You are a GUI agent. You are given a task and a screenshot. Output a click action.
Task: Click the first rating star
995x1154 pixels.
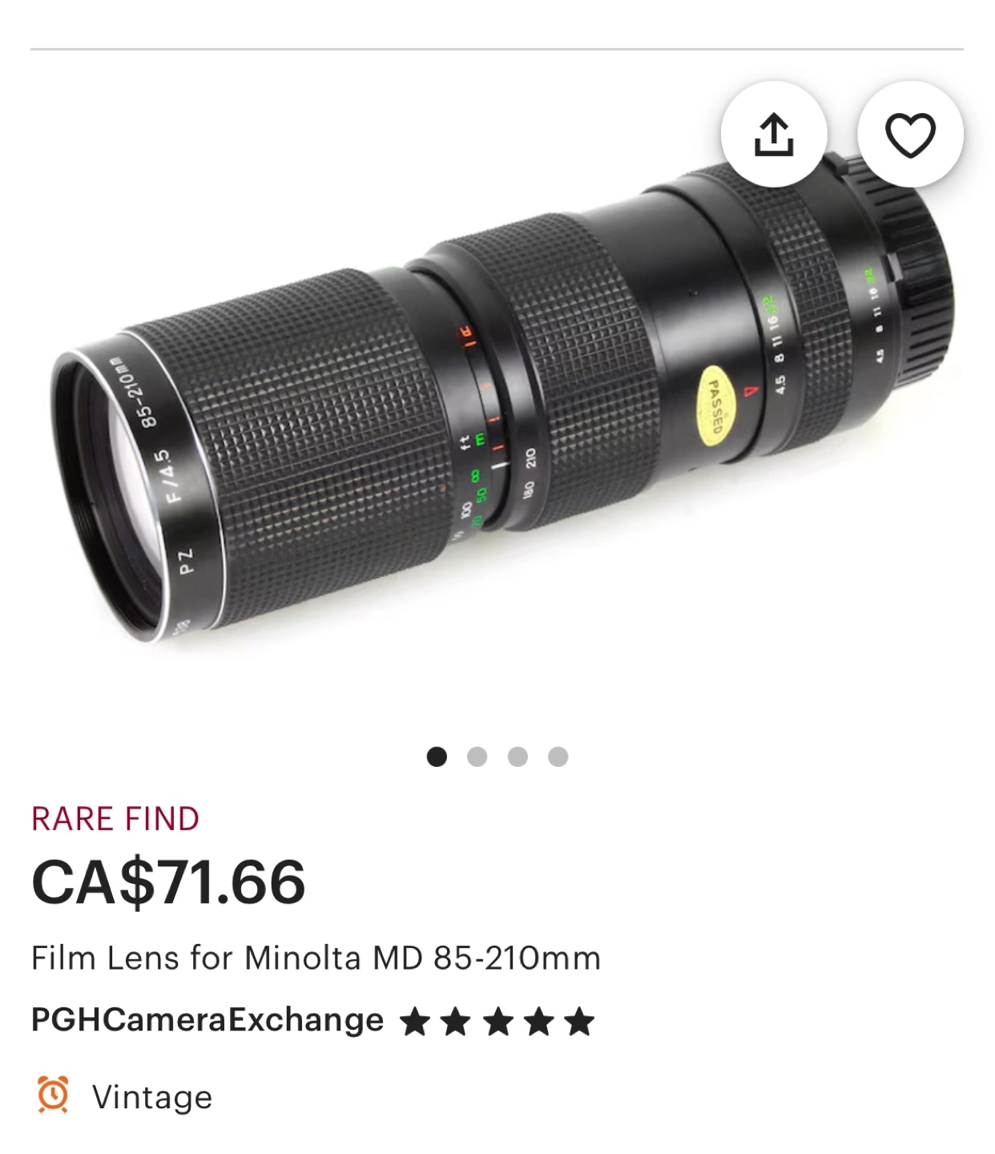click(415, 1022)
